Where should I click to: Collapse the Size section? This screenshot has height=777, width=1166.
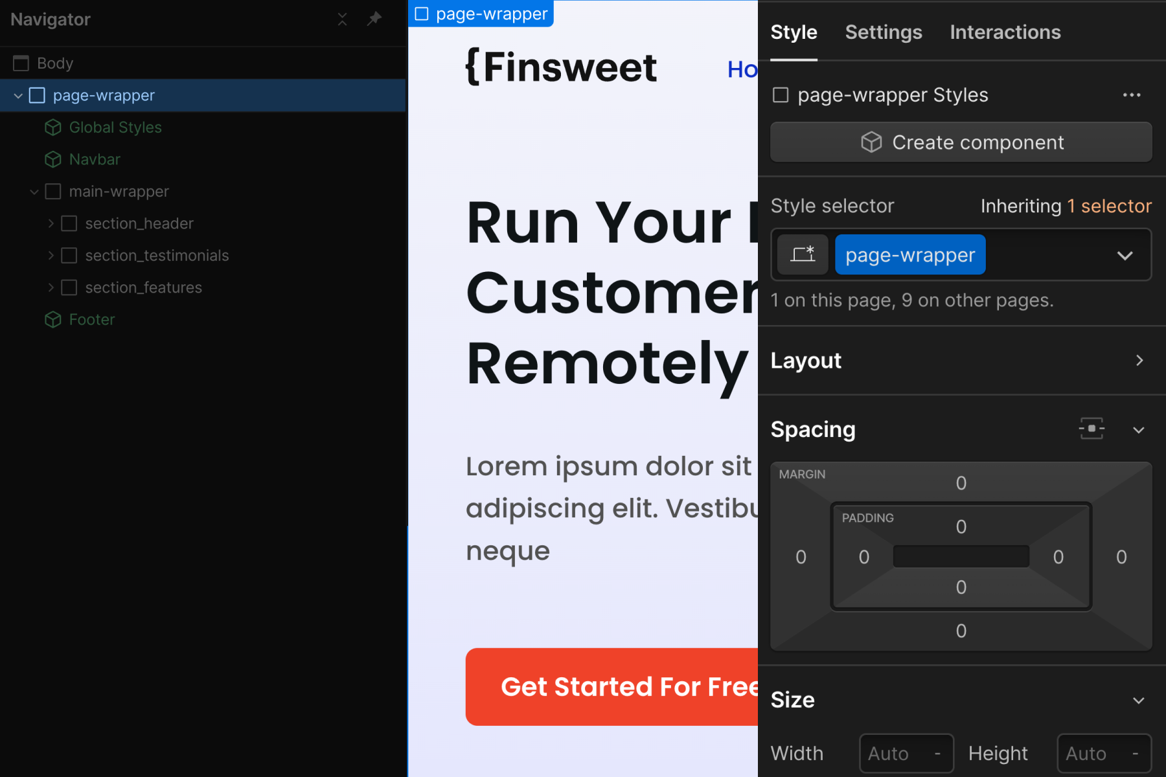pyautogui.click(x=1139, y=701)
